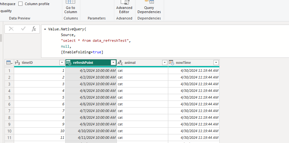Open the Advanced Editor
Viewport: 289px width, 143px height.
[x=124, y=7]
